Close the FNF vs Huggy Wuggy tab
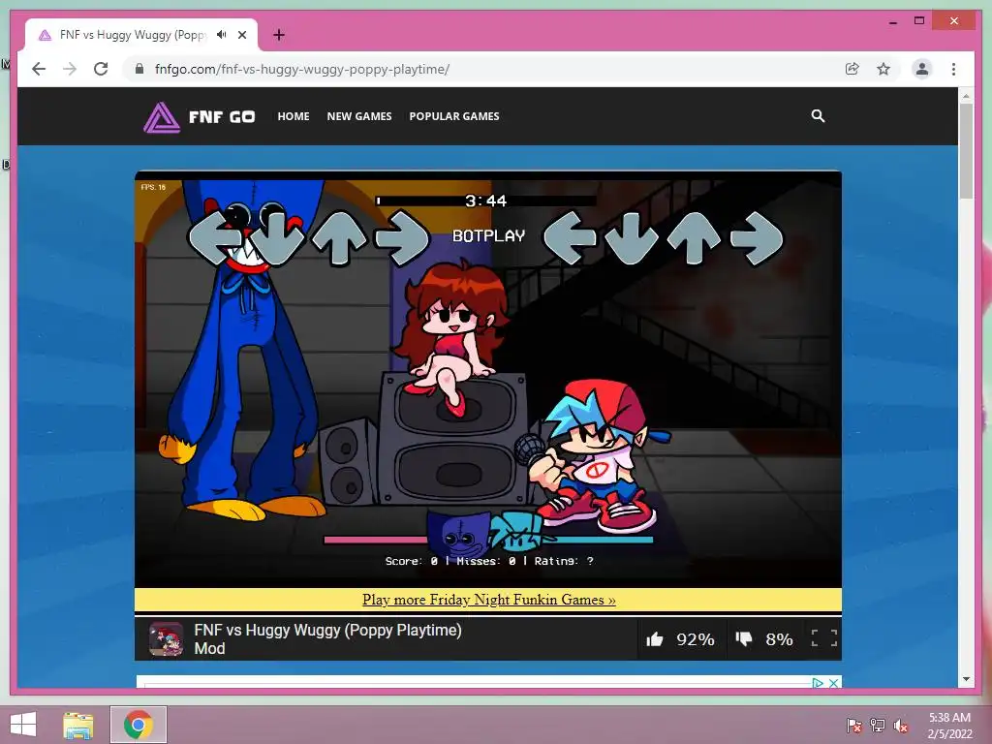This screenshot has height=744, width=992. coord(242,35)
